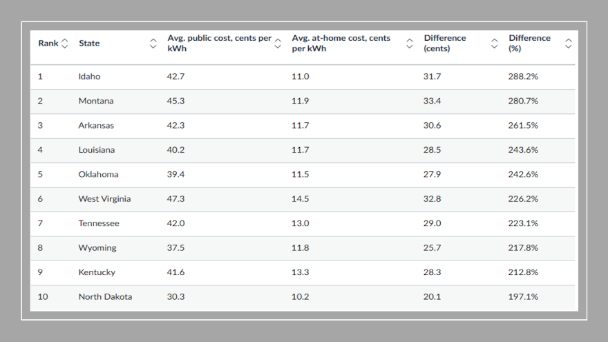Image resolution: width=608 pixels, height=342 pixels.
Task: Click sort arrows for Difference (cents) column
Action: 494,44
